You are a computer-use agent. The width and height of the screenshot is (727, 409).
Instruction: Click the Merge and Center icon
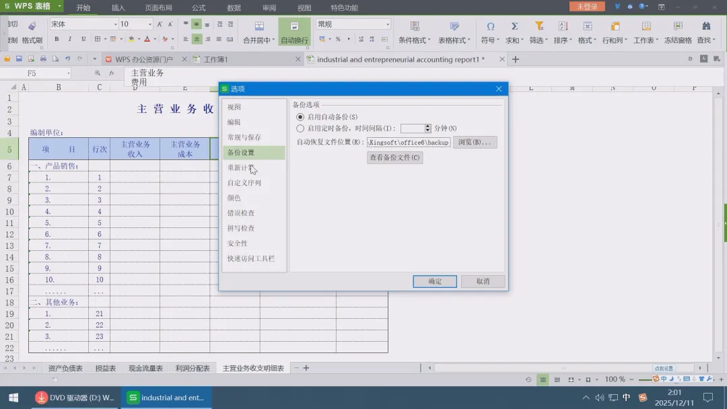click(x=259, y=26)
